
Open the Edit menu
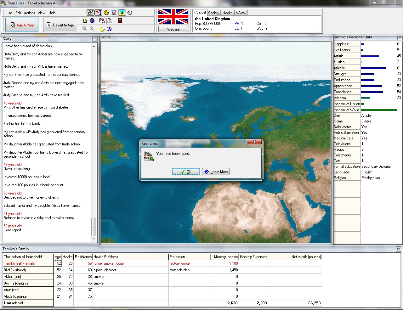pyautogui.click(x=18, y=13)
